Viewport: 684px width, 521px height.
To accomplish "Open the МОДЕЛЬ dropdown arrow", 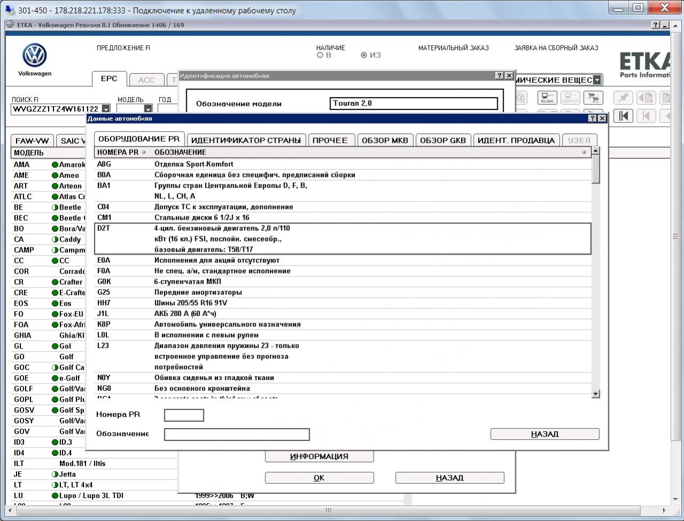I will [148, 109].
